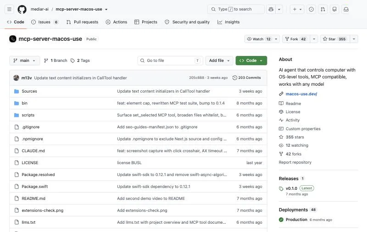This screenshot has height=232, width=367.
Task: Switch to the Actions tab
Action: pyautogui.click(x=117, y=22)
